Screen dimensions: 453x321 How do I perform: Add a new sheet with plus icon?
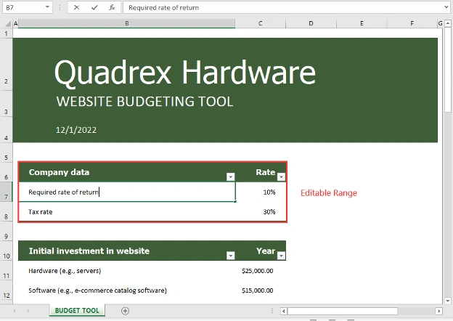click(125, 311)
